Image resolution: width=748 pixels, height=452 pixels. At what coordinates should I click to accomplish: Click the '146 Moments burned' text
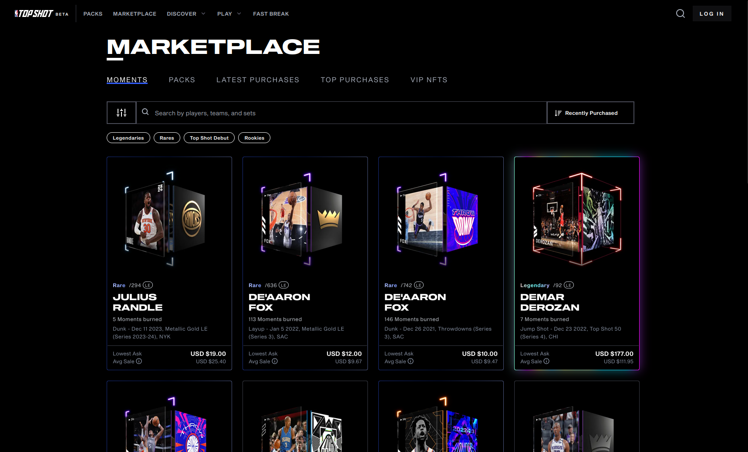pos(411,319)
